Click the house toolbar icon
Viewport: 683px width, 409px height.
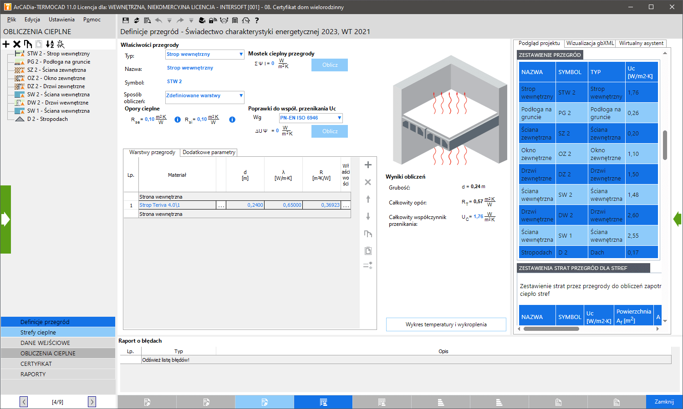[x=246, y=20]
